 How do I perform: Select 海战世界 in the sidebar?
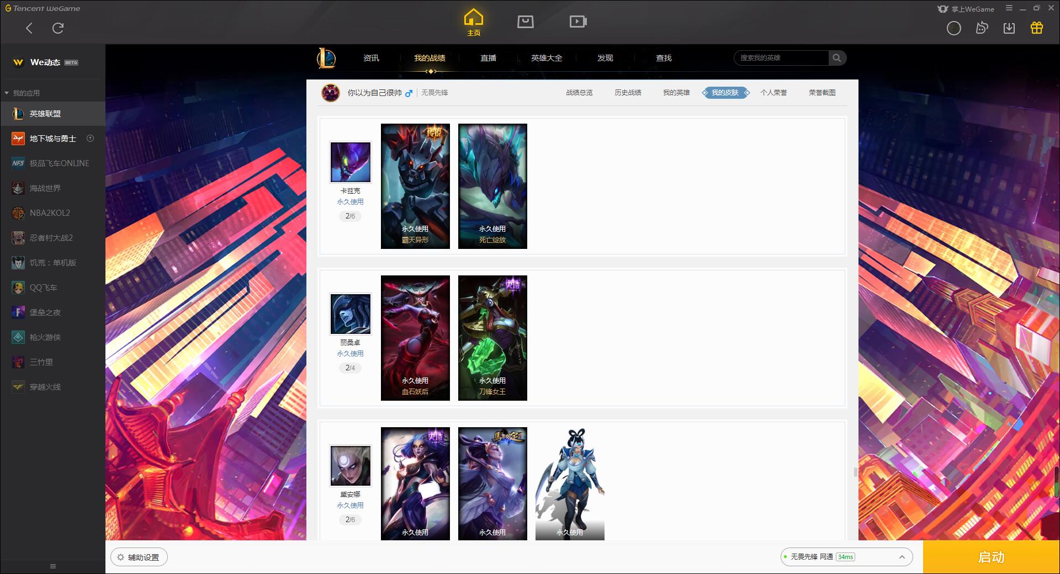point(53,188)
